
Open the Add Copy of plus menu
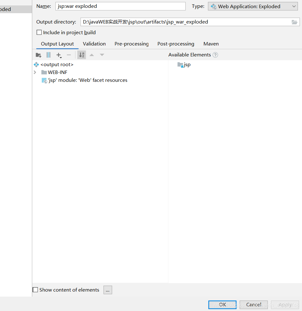coord(59,55)
